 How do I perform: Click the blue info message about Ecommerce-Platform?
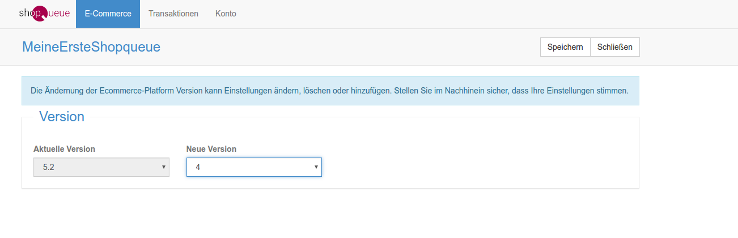click(x=330, y=91)
